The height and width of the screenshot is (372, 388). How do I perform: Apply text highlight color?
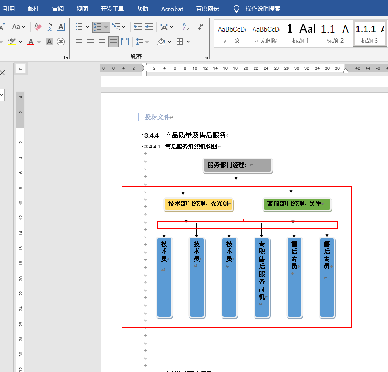coord(11,42)
